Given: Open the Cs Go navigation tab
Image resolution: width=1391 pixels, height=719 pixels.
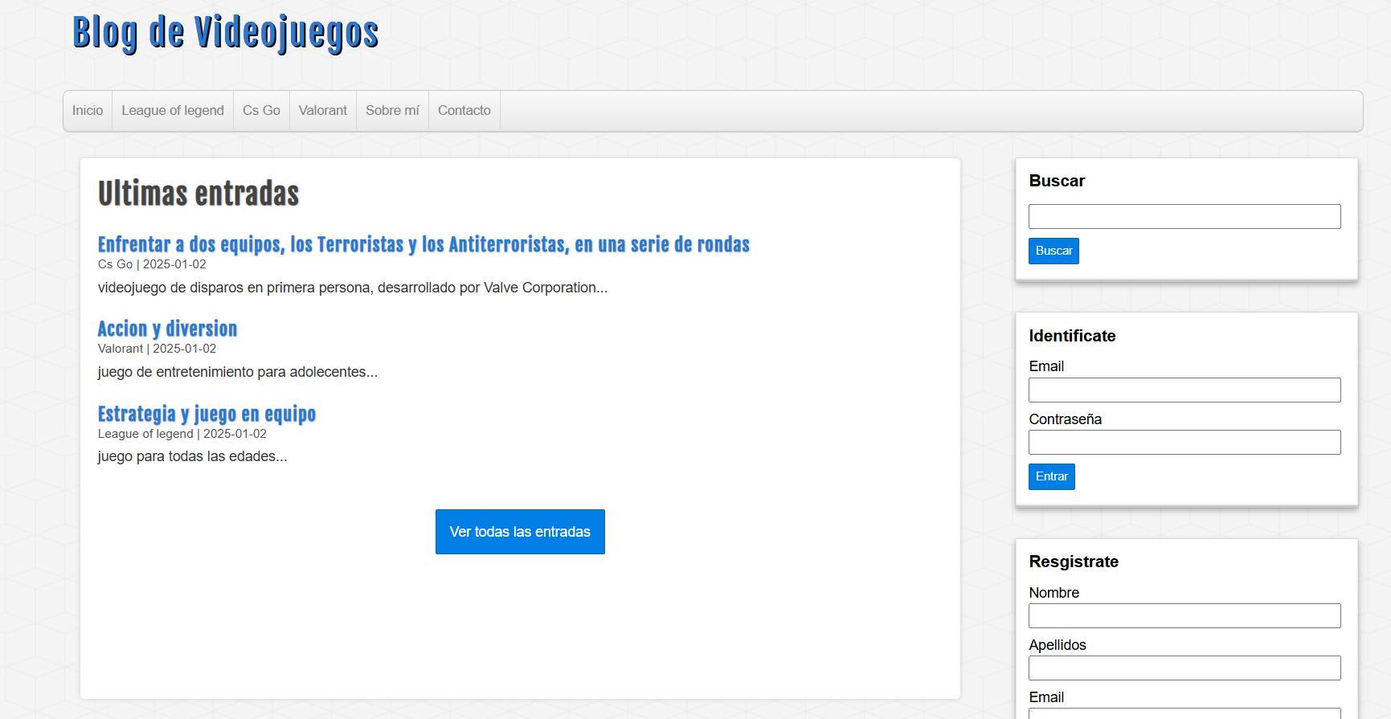Looking at the screenshot, I should click(261, 111).
